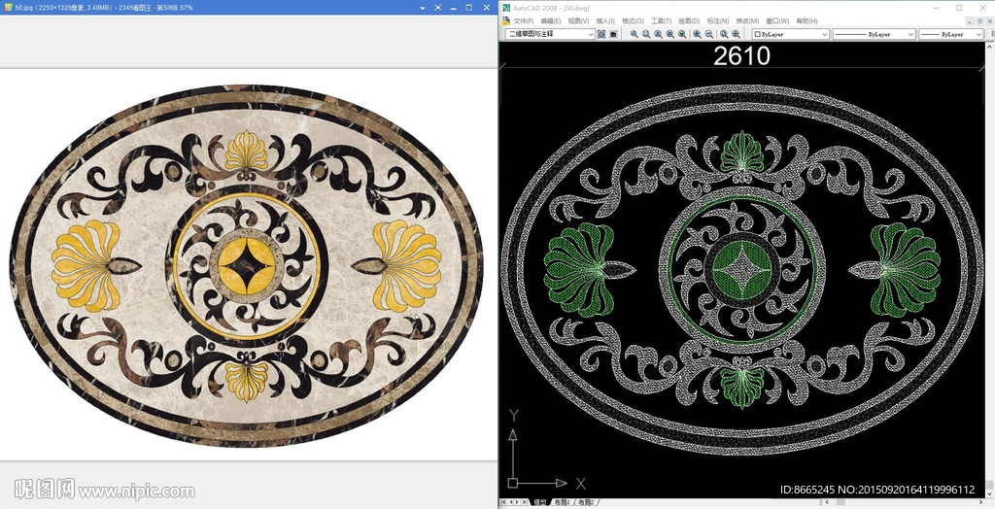Open the 修改(M) menu

tap(747, 21)
